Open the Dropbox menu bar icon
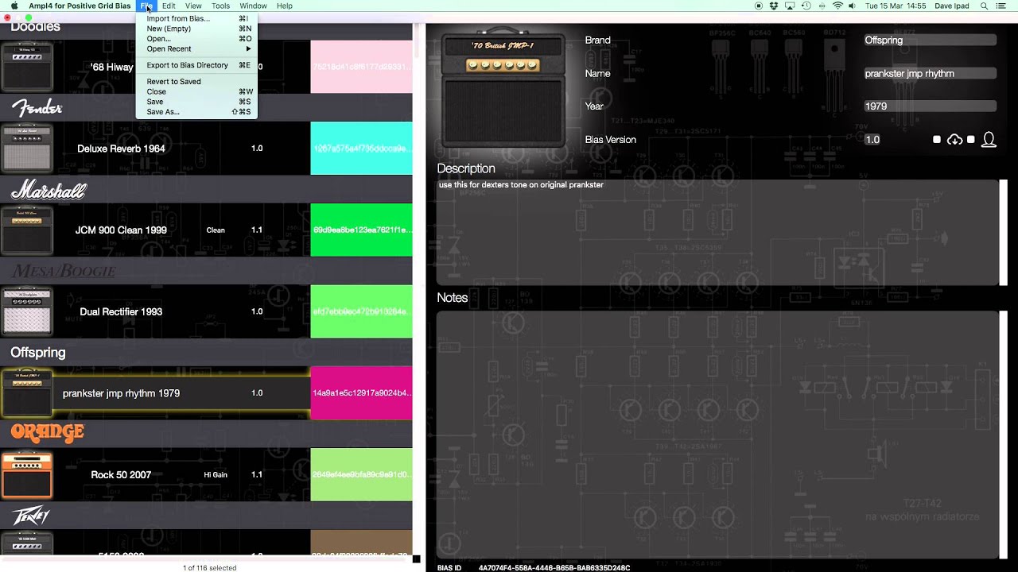Screen dimensions: 1018x572 click(774, 6)
